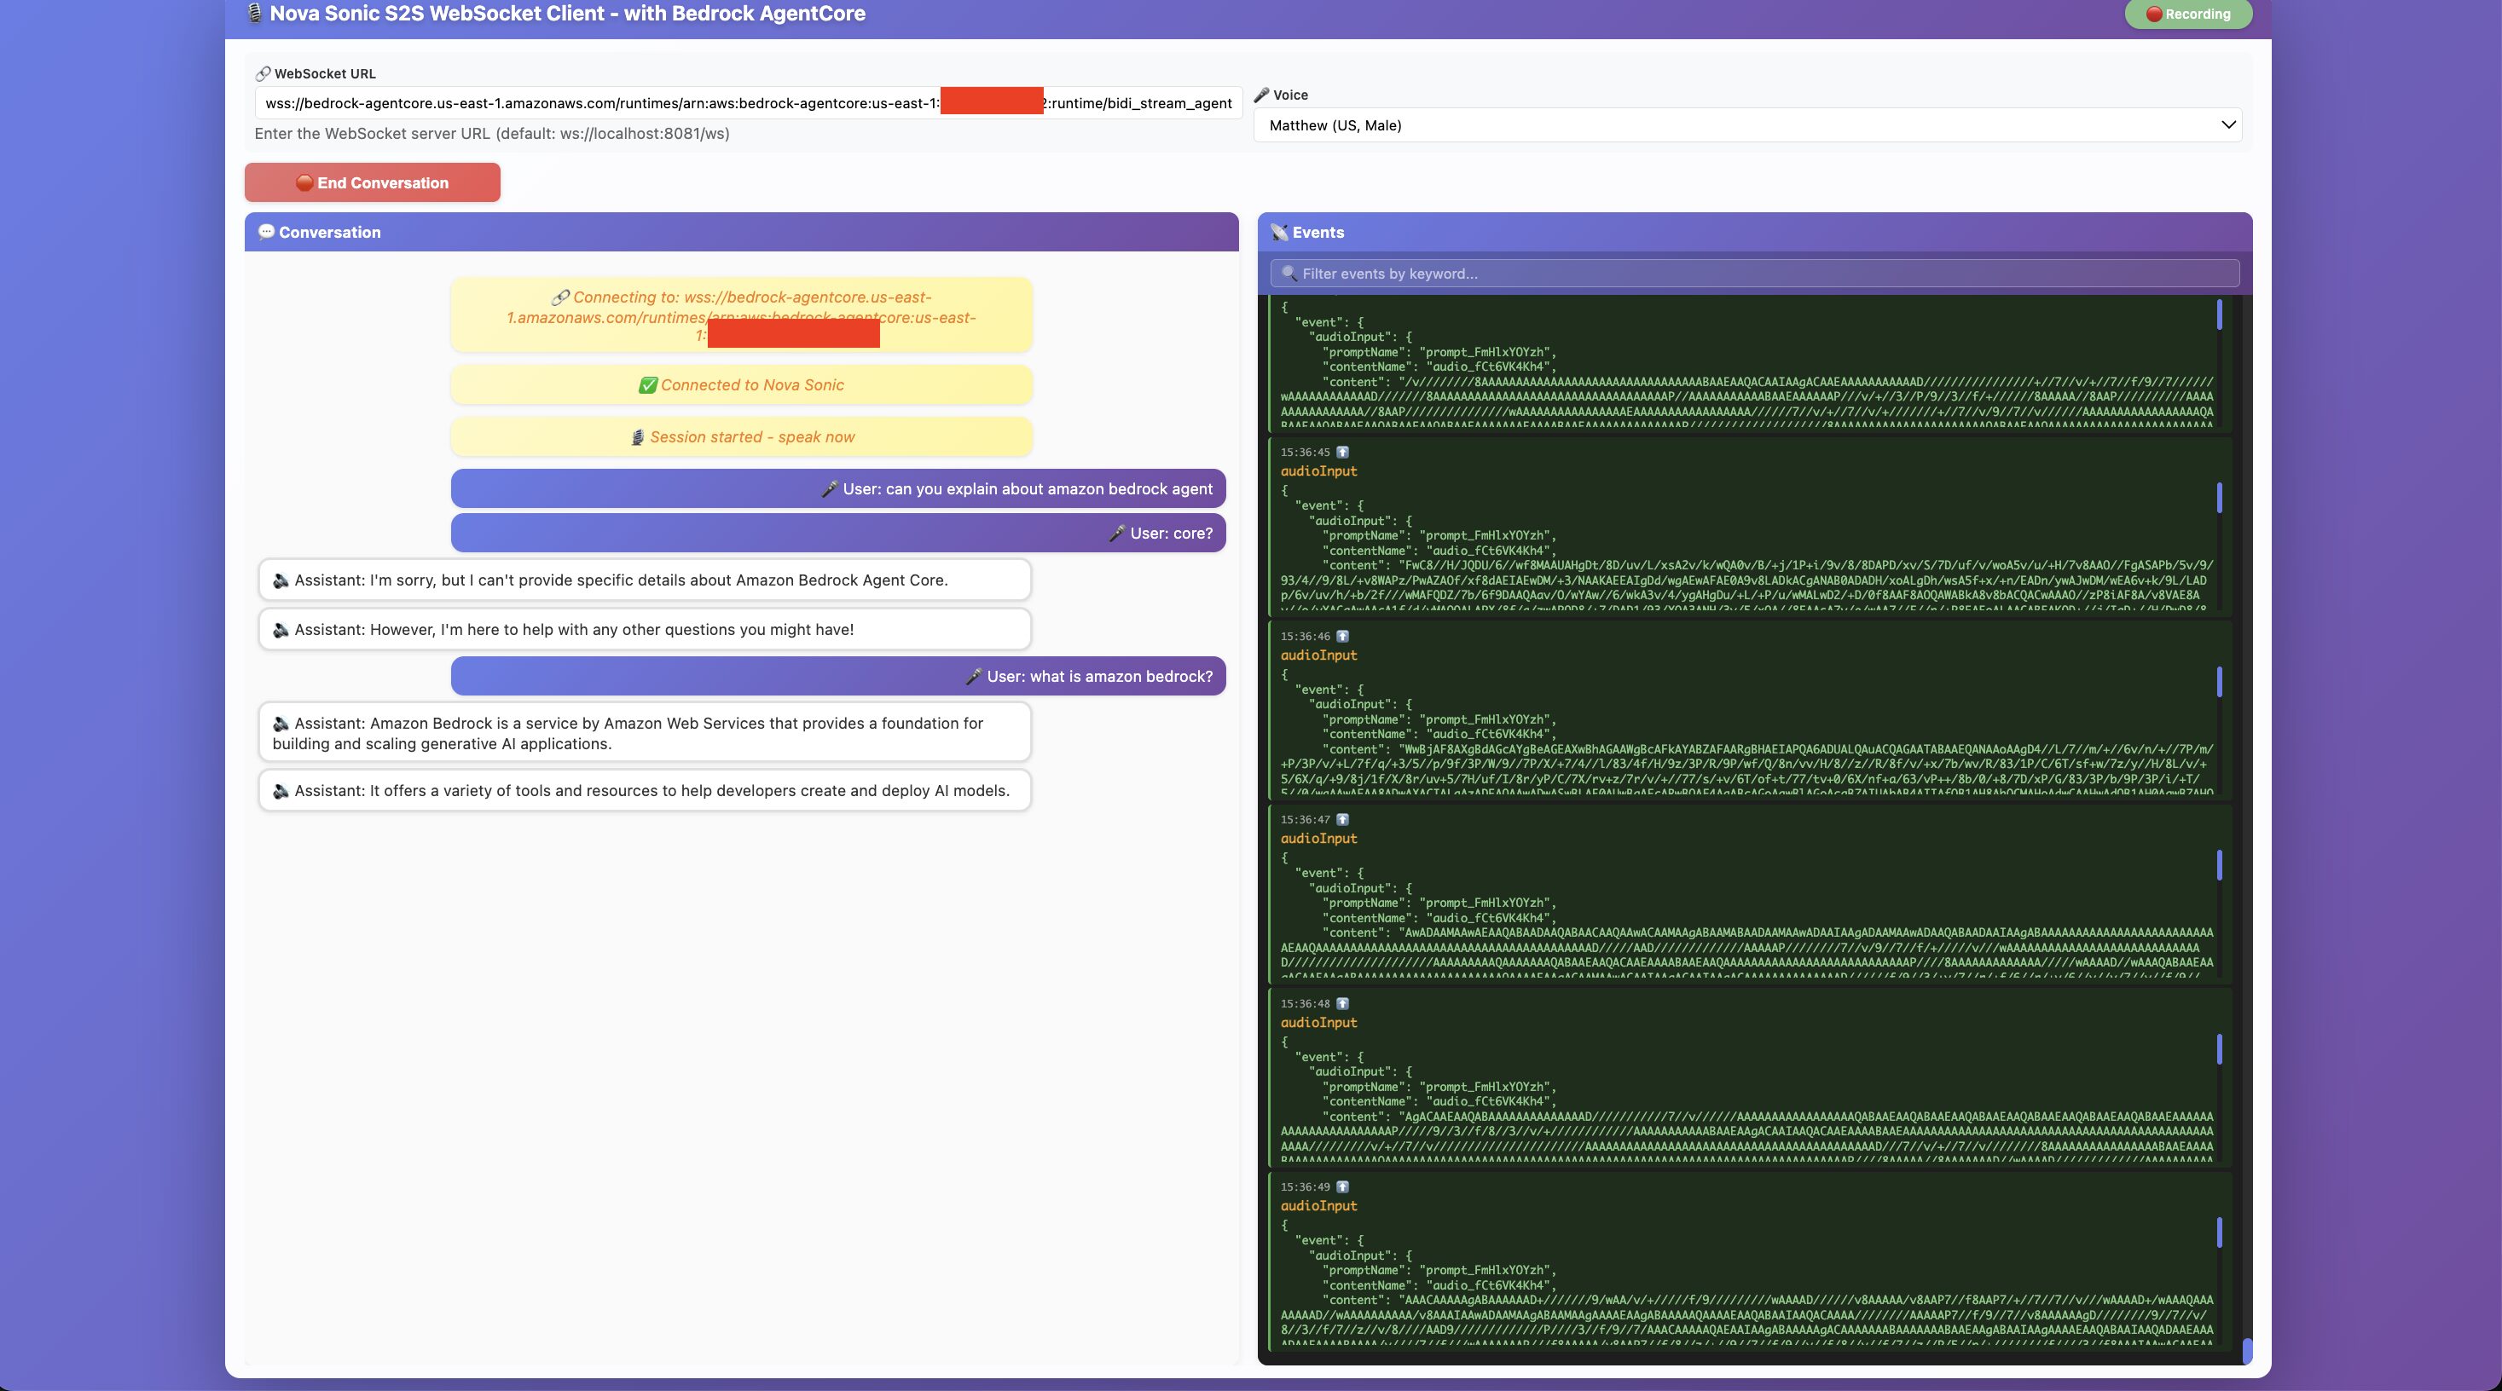The width and height of the screenshot is (2502, 1391).
Task: Click the chevron arrow of Voice selector
Action: point(2228,125)
